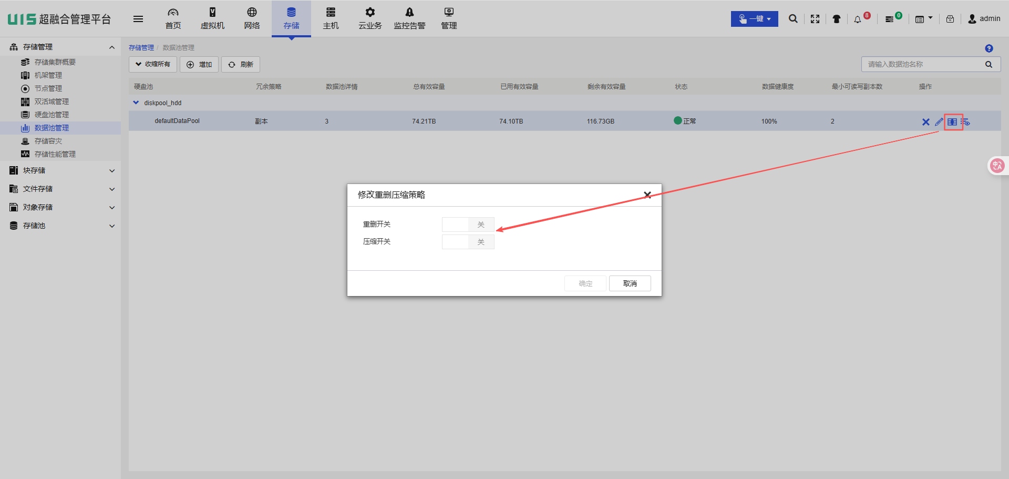This screenshot has width=1009, height=479.
Task: Click the 增加 button
Action: click(199, 64)
